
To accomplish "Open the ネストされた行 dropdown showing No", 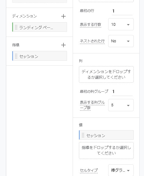I will point(121,41).
